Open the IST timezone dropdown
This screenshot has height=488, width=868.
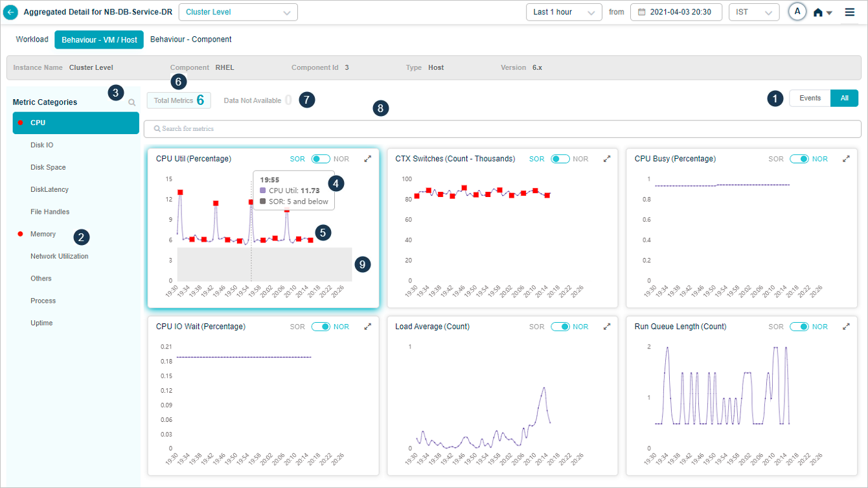pyautogui.click(x=753, y=12)
